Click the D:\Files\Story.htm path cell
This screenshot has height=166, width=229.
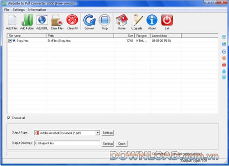coord(59,41)
